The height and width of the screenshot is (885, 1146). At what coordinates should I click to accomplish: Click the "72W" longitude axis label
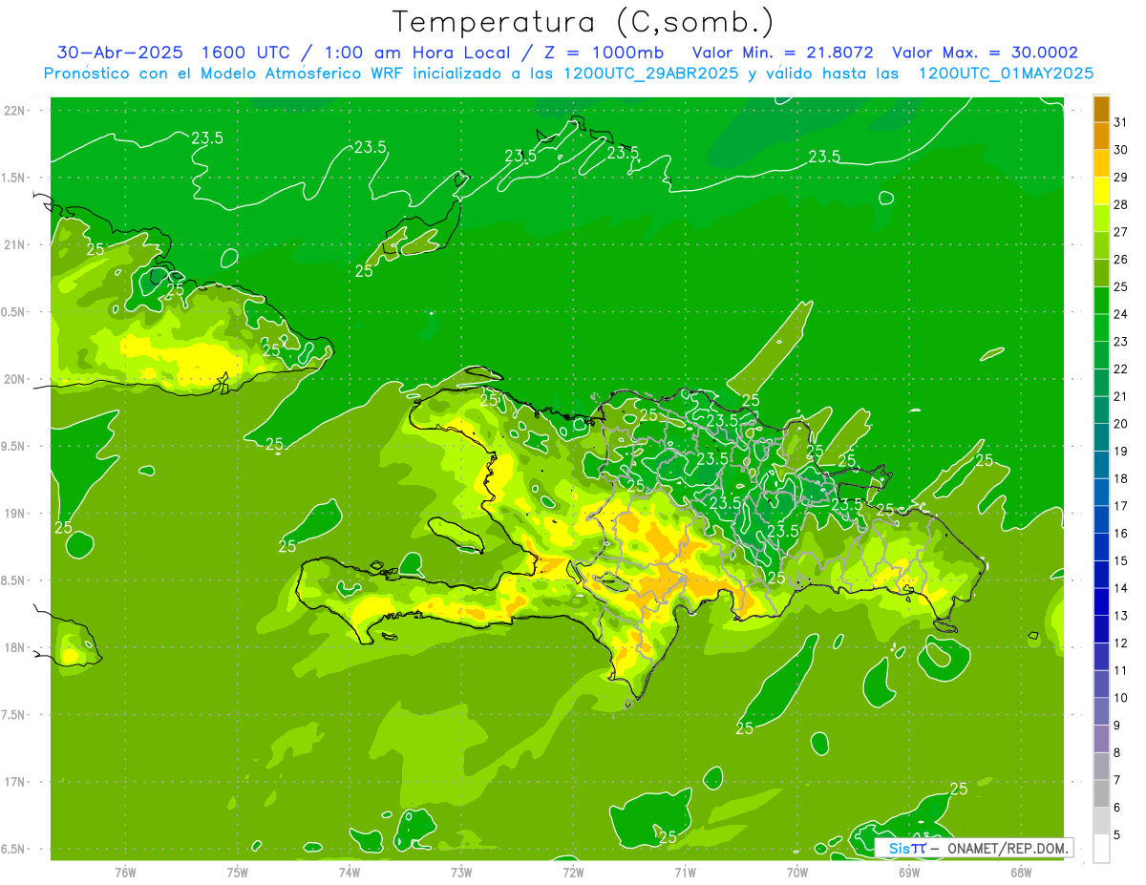[x=573, y=873]
